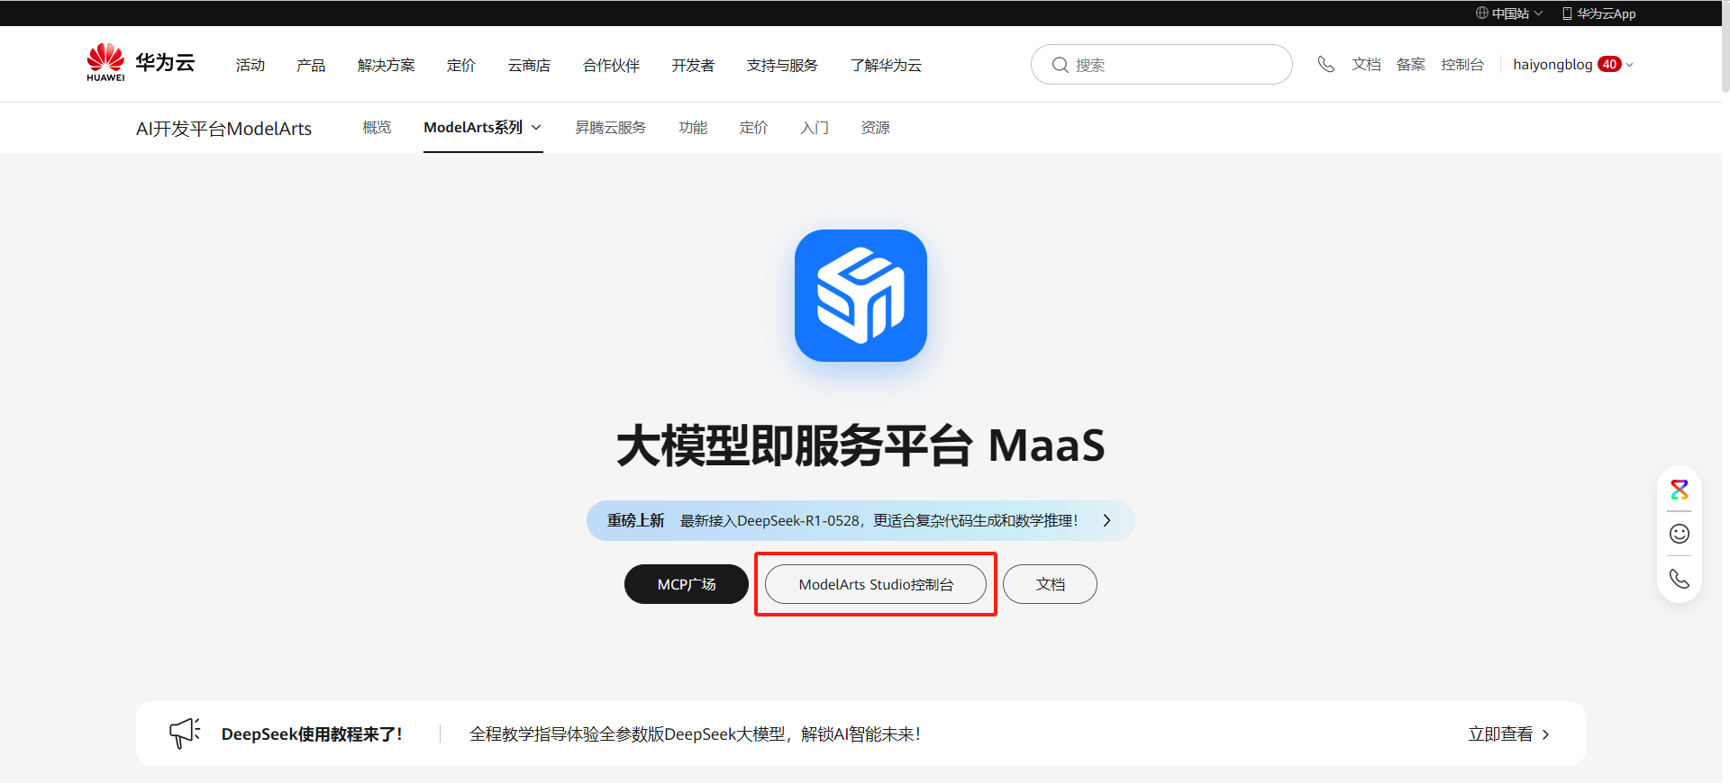Viewport: 1730px width, 783px height.
Task: Click the 大模型即服务平台 MaaS heading
Action: pos(860,445)
